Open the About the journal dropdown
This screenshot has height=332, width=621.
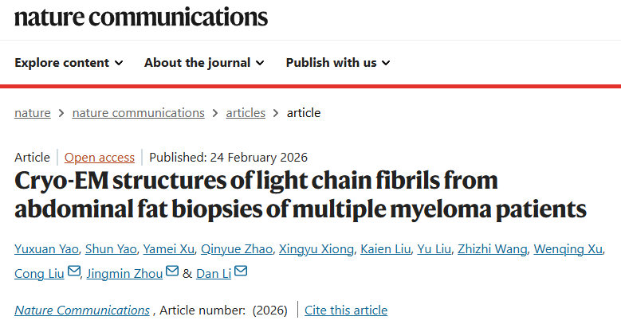click(x=203, y=62)
